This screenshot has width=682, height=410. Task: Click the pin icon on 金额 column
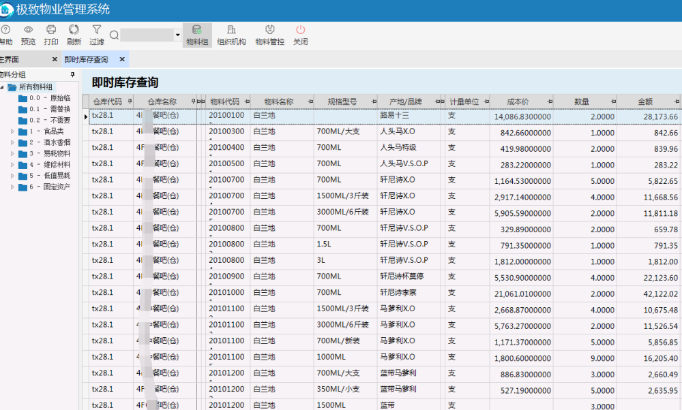pos(677,101)
